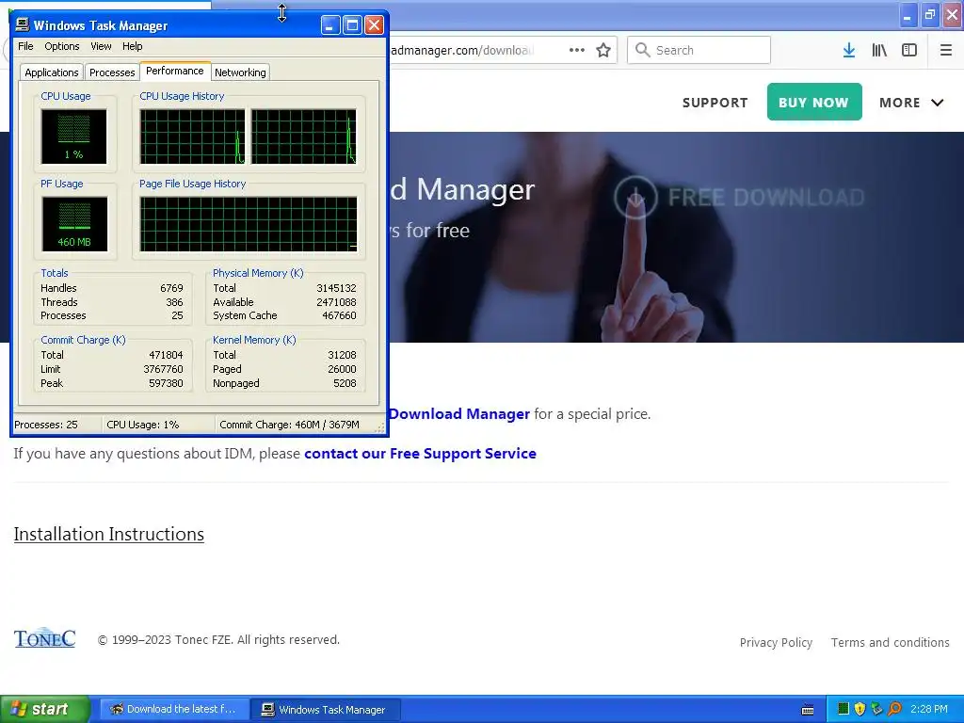The image size is (964, 723).
Task: Click the Page File Usage History graph
Action: [x=249, y=224]
